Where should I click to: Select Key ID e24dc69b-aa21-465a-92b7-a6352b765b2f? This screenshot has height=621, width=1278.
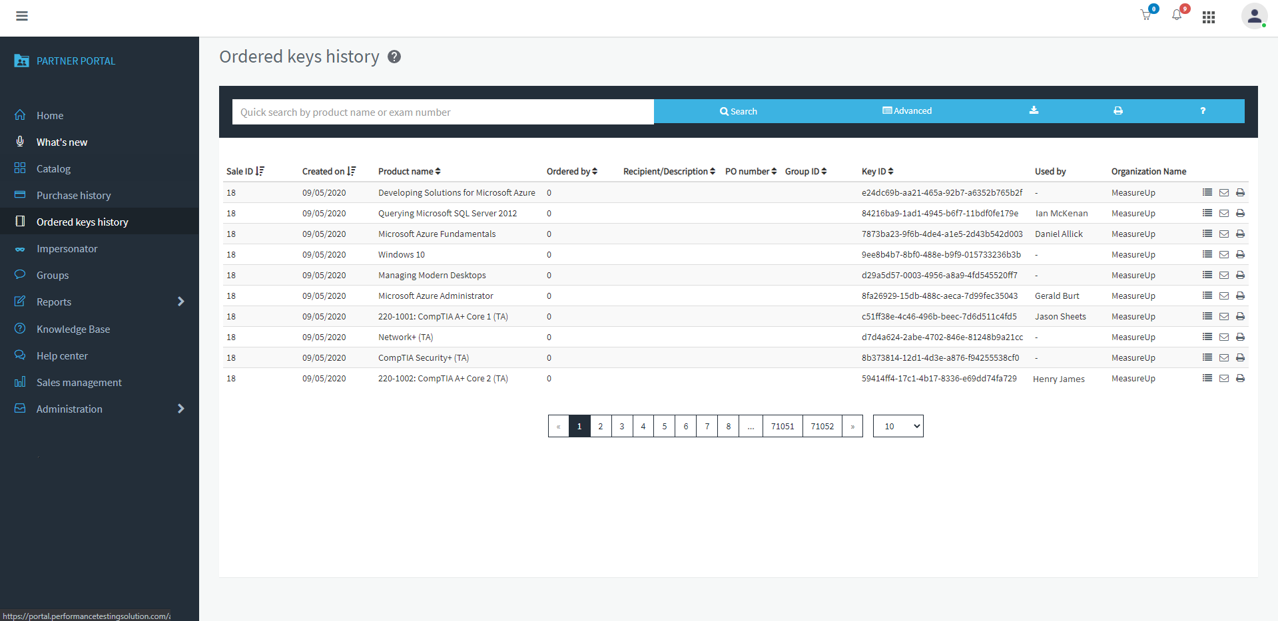tap(942, 192)
